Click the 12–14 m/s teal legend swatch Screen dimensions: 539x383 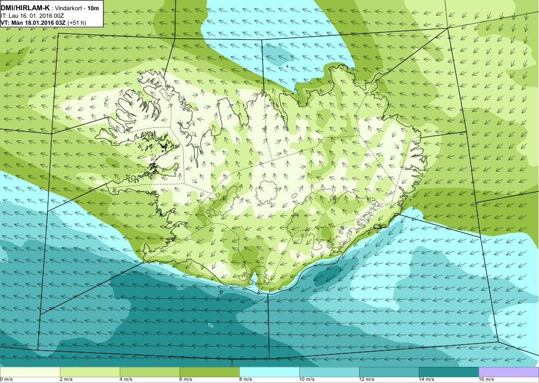pyautogui.click(x=389, y=372)
